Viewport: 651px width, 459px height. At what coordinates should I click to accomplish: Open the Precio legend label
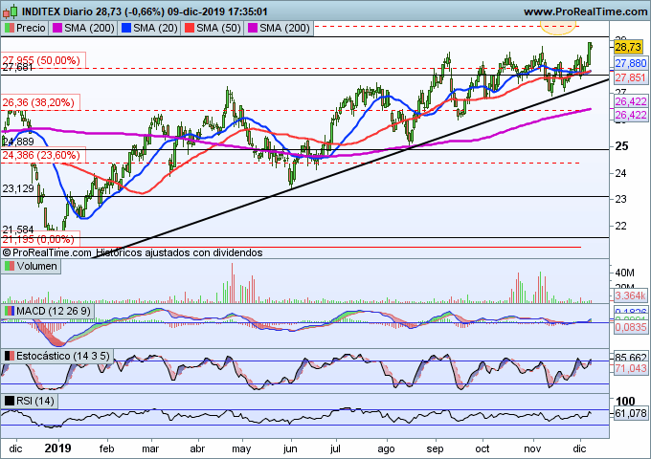click(x=31, y=28)
